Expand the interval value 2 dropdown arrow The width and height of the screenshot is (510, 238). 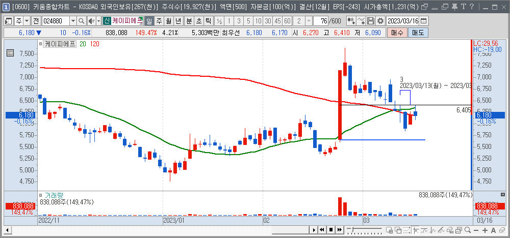(309, 21)
